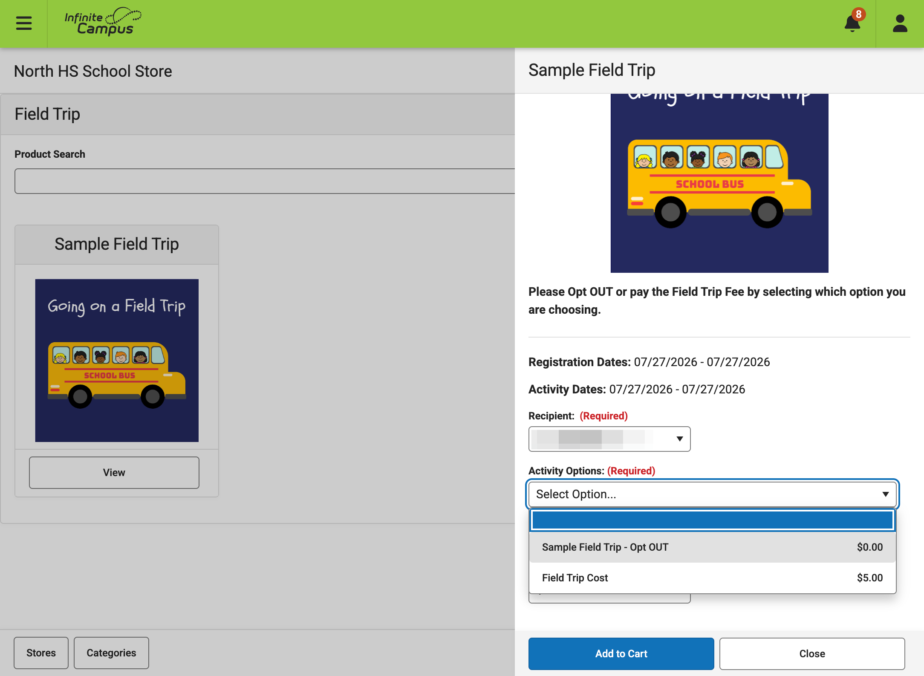The image size is (924, 676).
Task: Focus the Product Search field
Action: tap(265, 181)
